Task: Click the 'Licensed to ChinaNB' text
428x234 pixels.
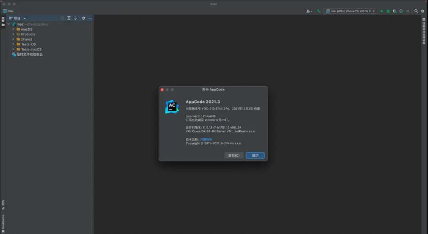Action: (x=201, y=116)
